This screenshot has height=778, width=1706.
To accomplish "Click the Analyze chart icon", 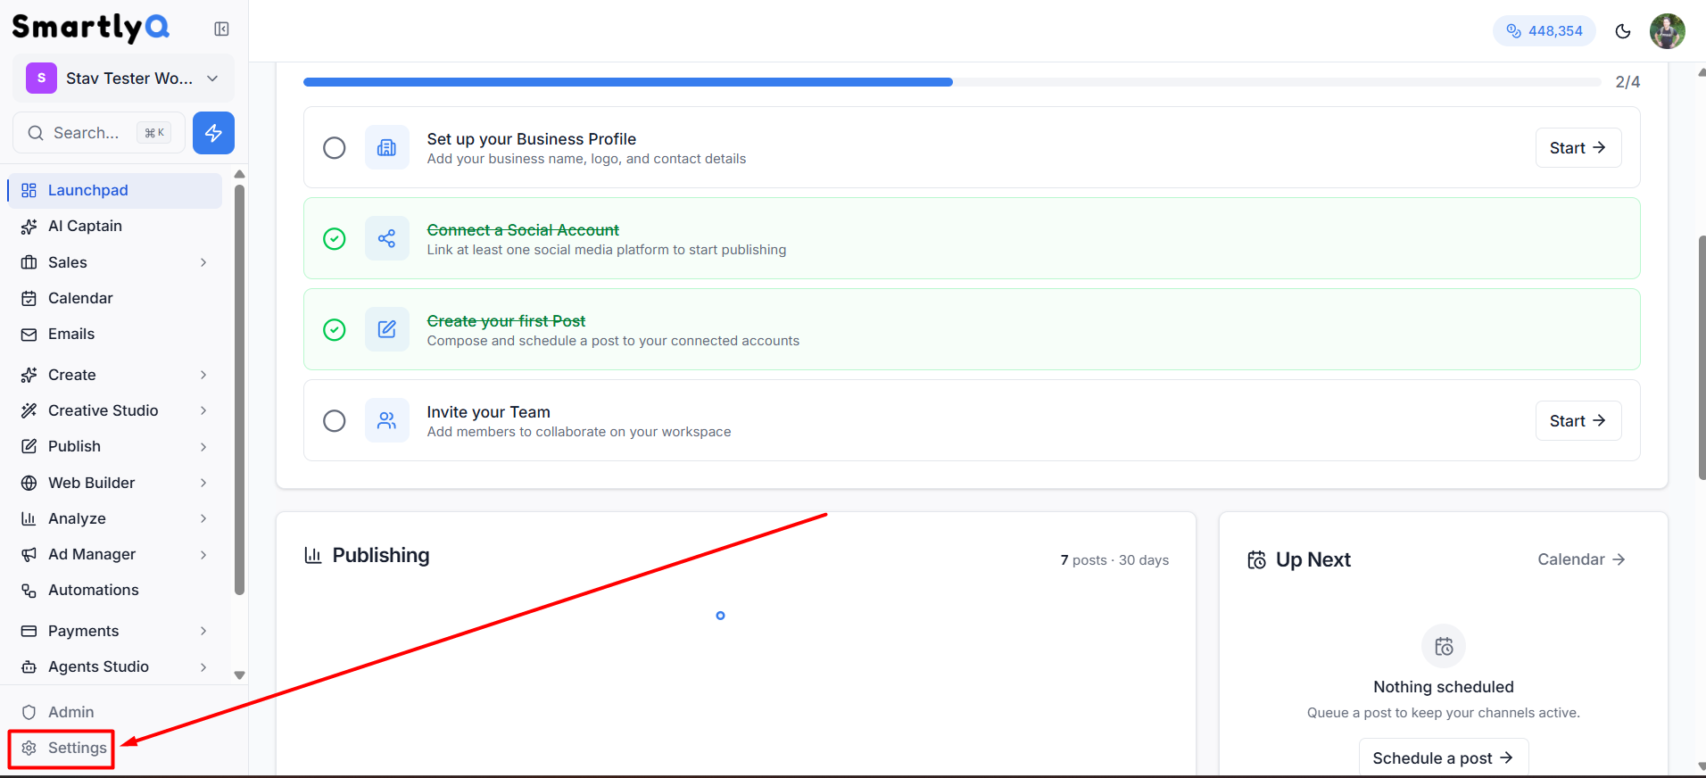I will (x=29, y=518).
